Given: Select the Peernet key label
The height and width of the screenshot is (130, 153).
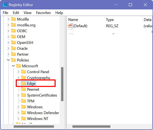Looking at the screenshot, I should point(33,89).
